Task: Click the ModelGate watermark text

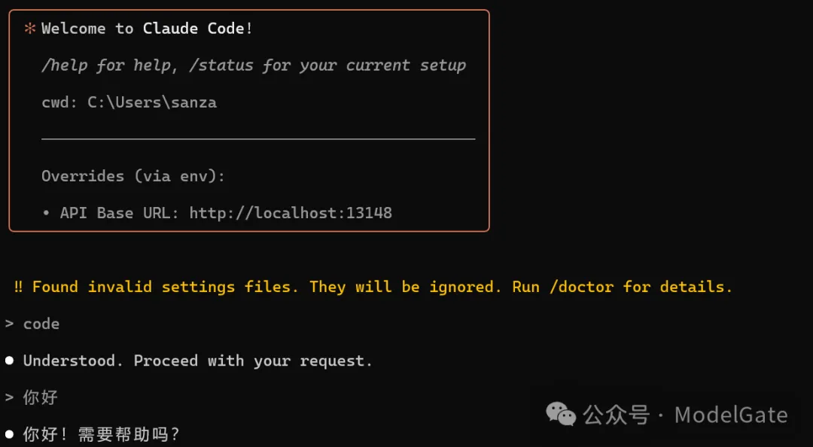Action: click(x=731, y=415)
